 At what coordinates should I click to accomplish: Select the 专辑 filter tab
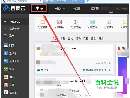pos(63,38)
